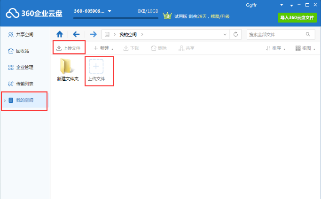Open the 新建 dropdown in the toolbar

tap(103, 48)
